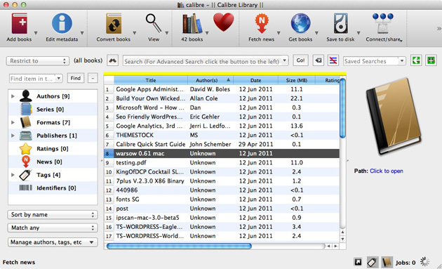Select the ipscan-mac-3.0-beta5 row
Image resolution: width=442 pixels, height=269 pixels.
pyautogui.click(x=222, y=218)
